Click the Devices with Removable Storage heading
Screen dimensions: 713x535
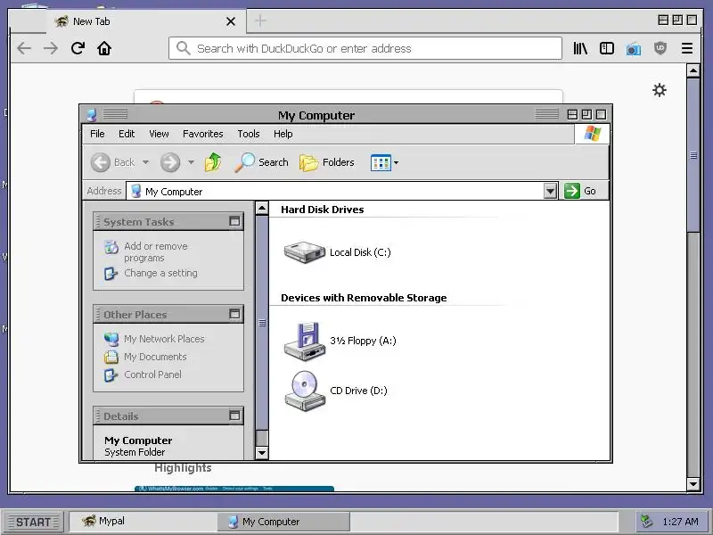click(x=364, y=298)
